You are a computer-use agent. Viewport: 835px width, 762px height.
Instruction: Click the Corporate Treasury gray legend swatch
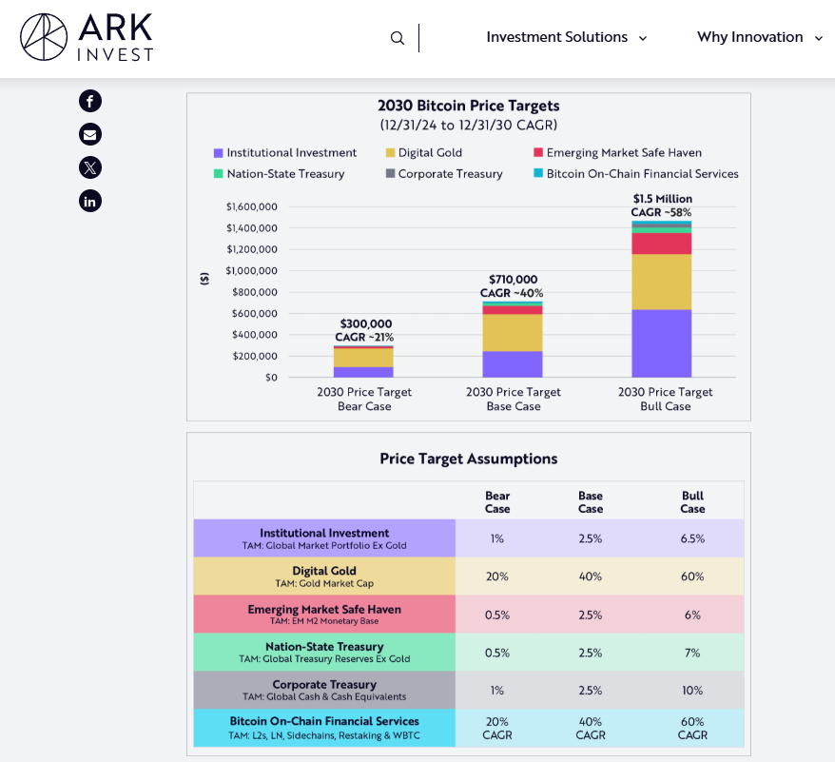[390, 174]
